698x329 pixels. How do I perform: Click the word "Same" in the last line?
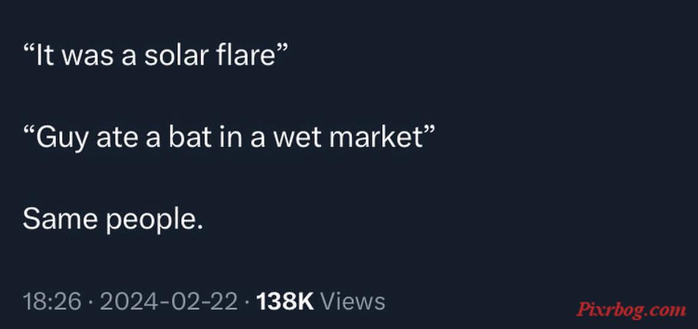click(60, 219)
